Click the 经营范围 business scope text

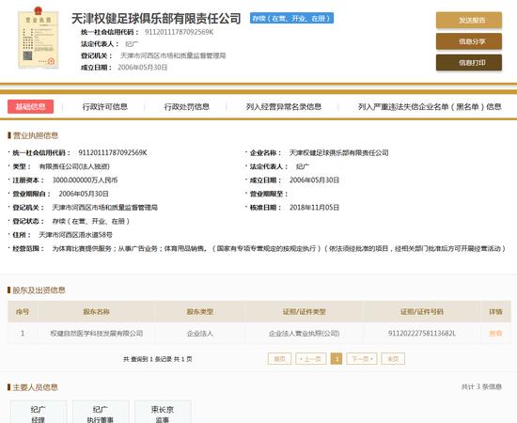279,248
